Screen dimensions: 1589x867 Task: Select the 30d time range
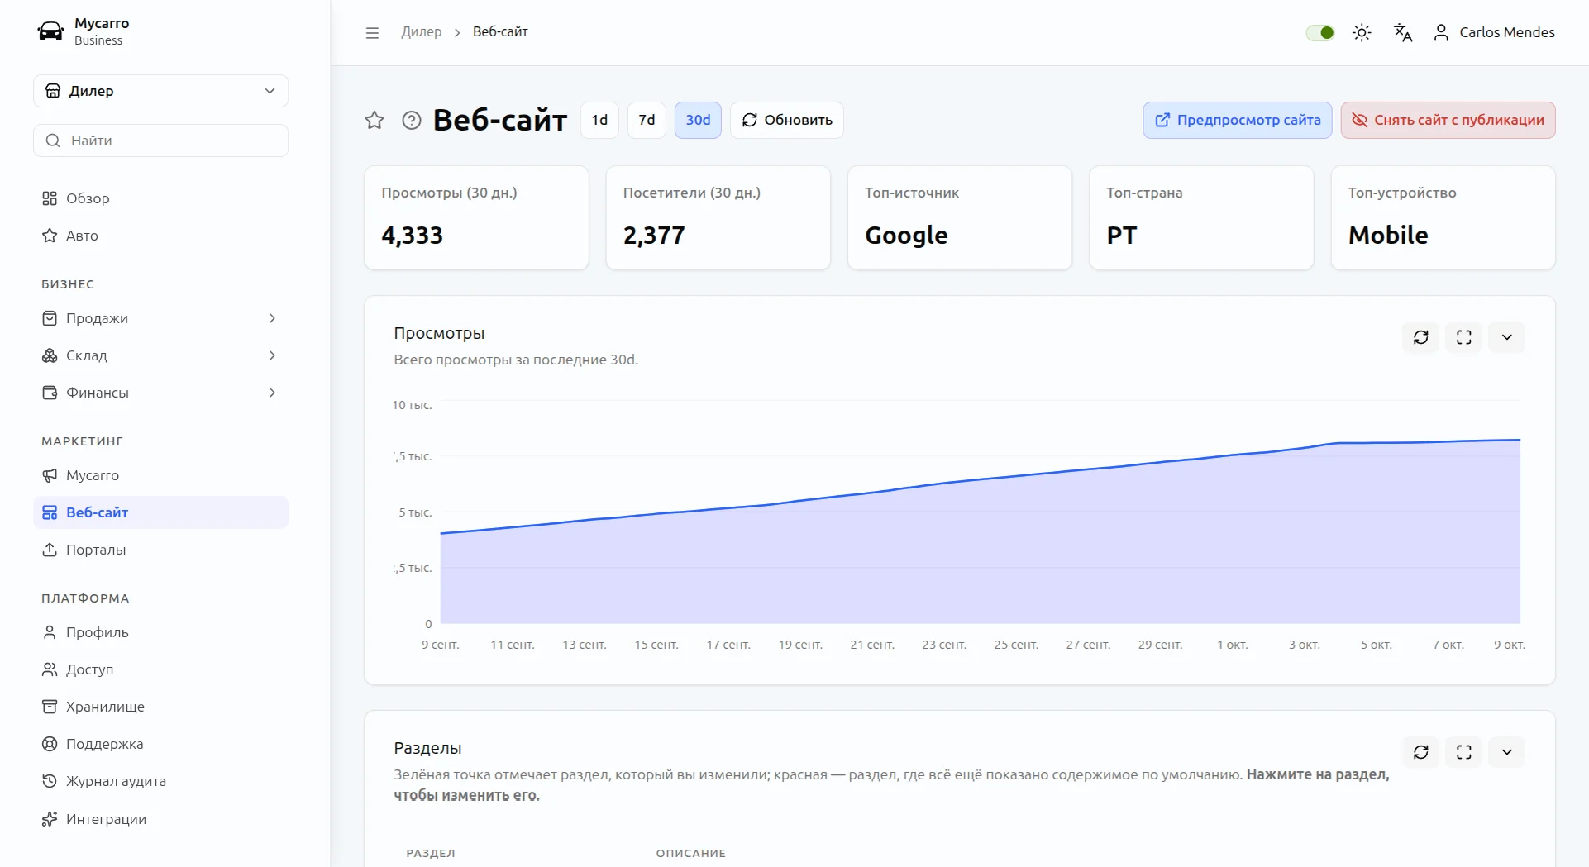(x=698, y=120)
